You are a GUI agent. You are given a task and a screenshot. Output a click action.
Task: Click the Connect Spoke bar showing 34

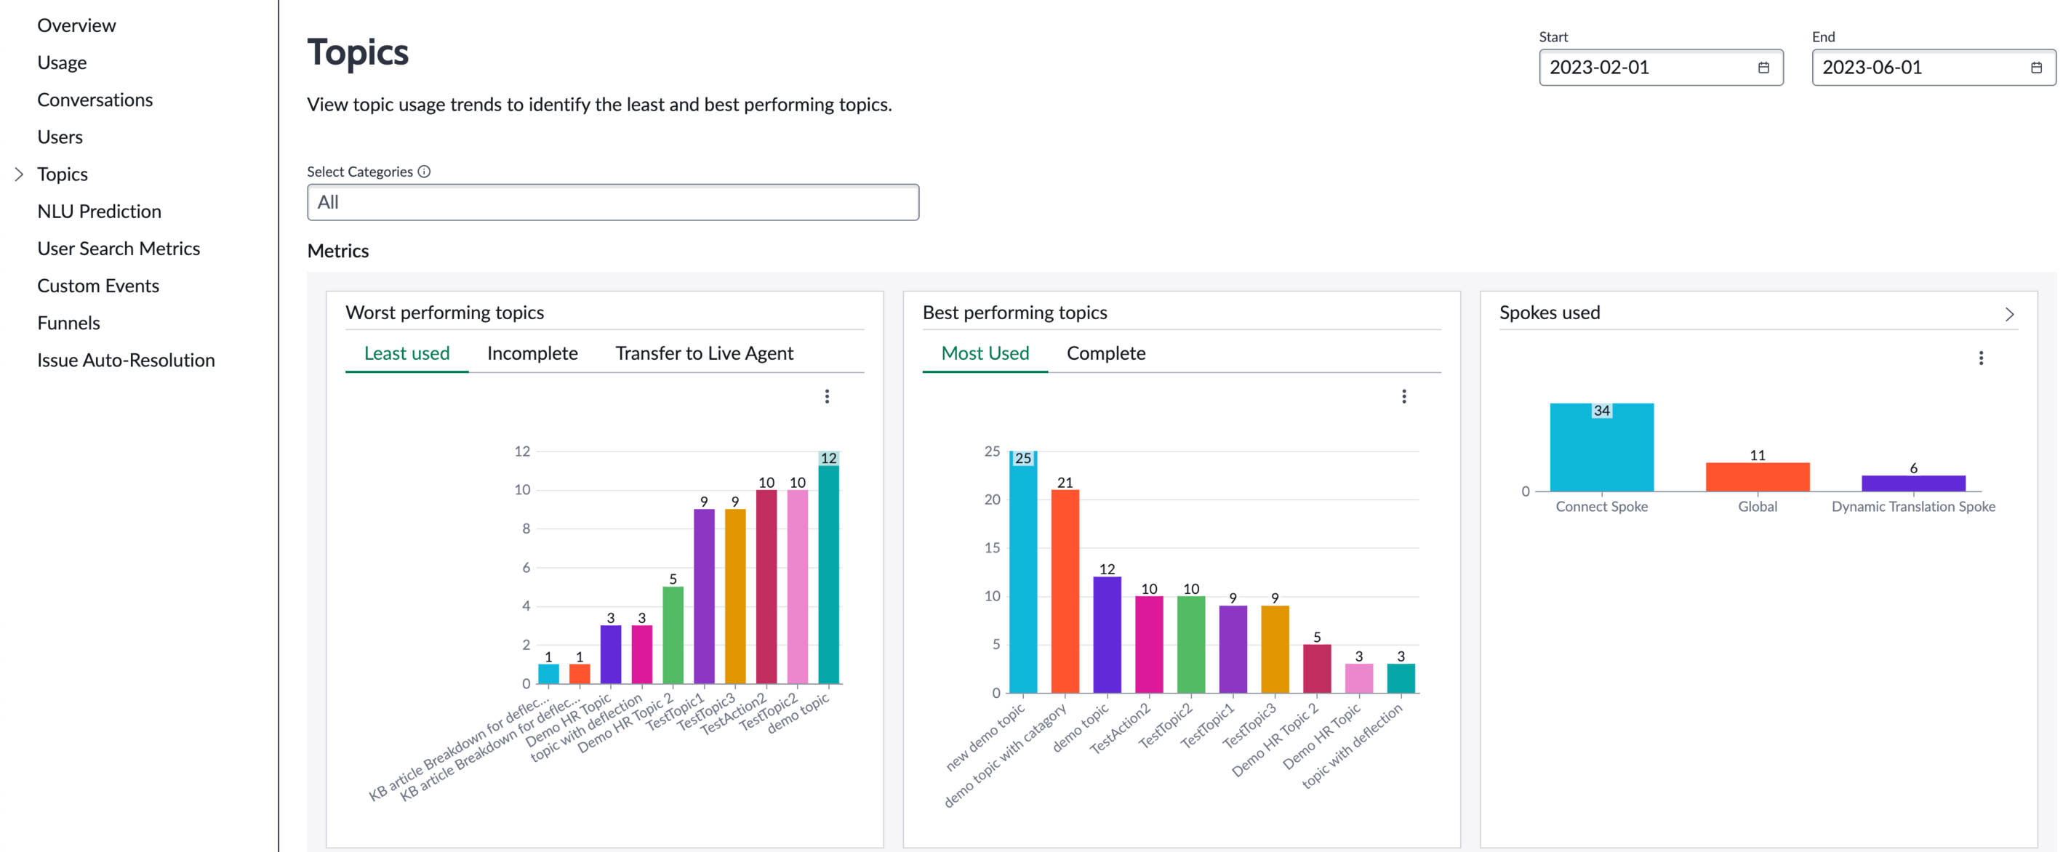click(1601, 447)
